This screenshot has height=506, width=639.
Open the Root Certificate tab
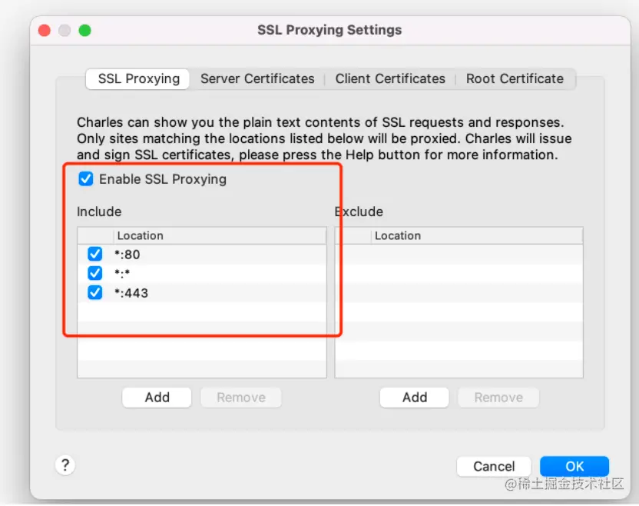(x=515, y=78)
